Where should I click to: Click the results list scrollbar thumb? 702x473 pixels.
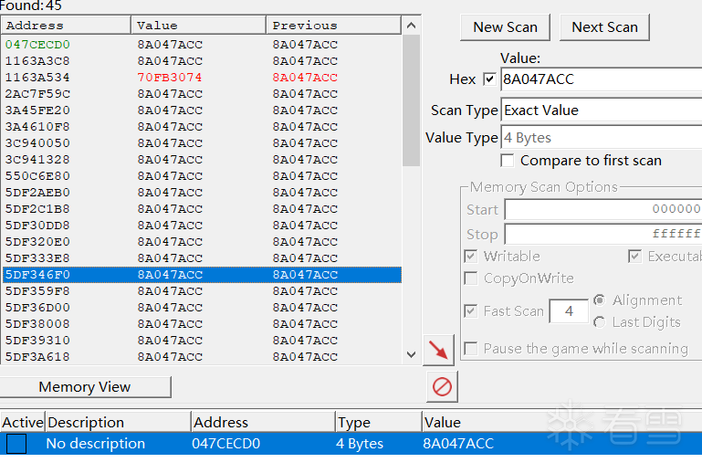point(411,100)
